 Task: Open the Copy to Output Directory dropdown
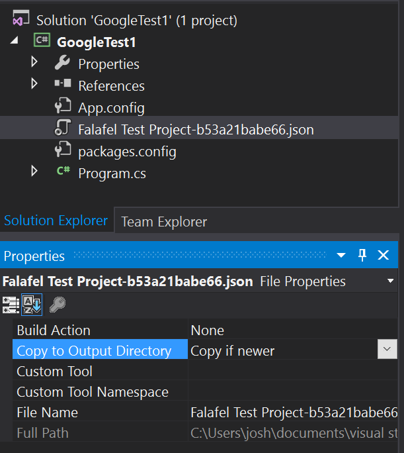pyautogui.click(x=387, y=349)
